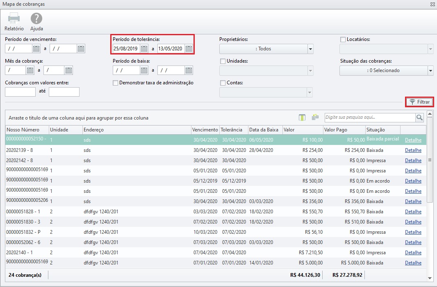
Task: Click the 24 cobrança(s) footer count
Action: tap(25, 275)
